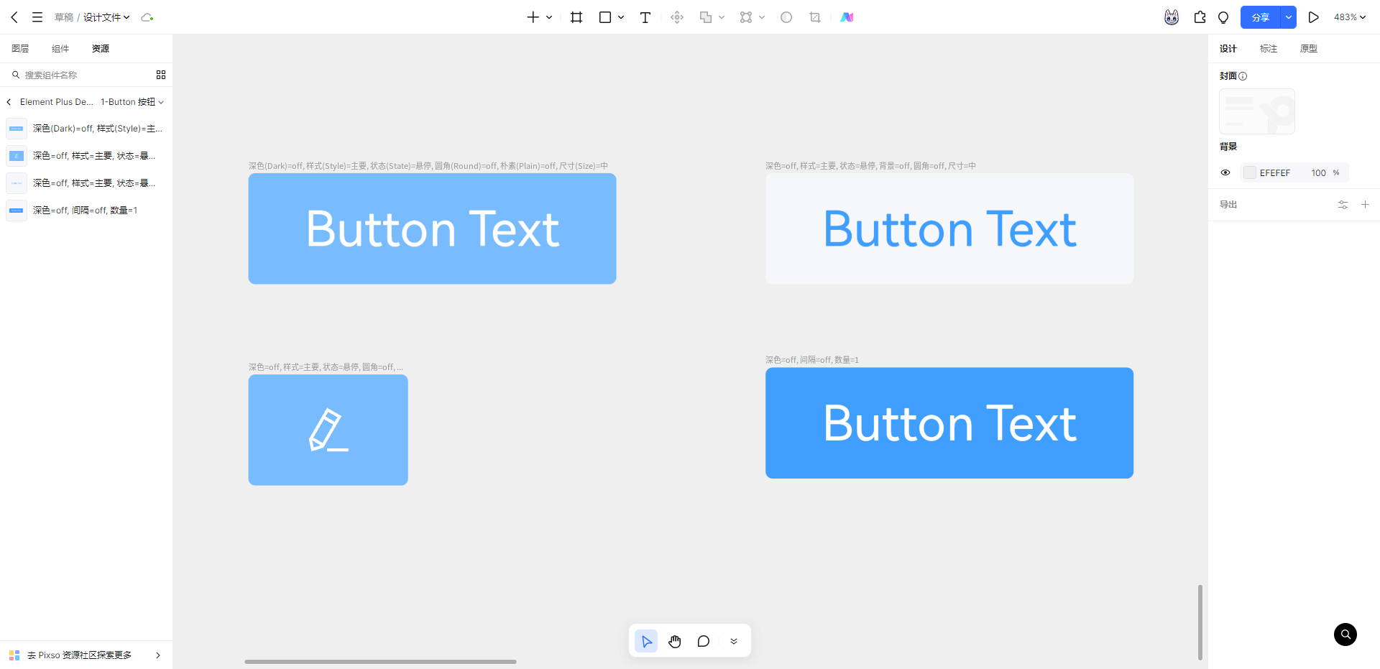Select the Frame tool in toolbar
This screenshot has height=669, width=1380.
(576, 17)
